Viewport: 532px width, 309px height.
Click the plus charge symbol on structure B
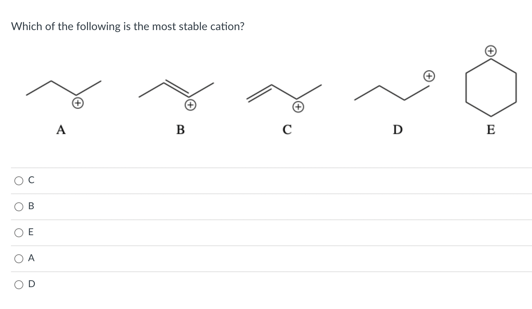tap(191, 105)
